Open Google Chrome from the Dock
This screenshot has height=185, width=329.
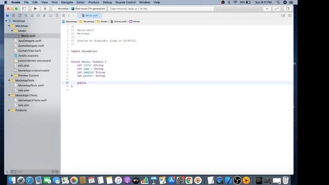(189, 180)
